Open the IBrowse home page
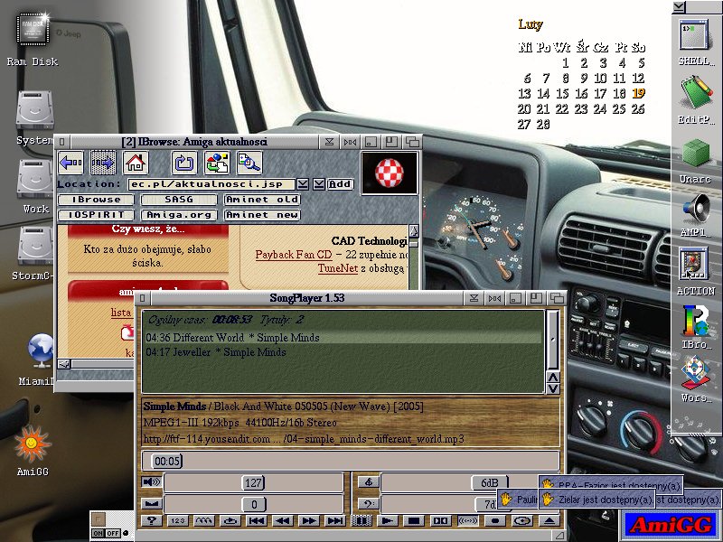 [x=135, y=163]
